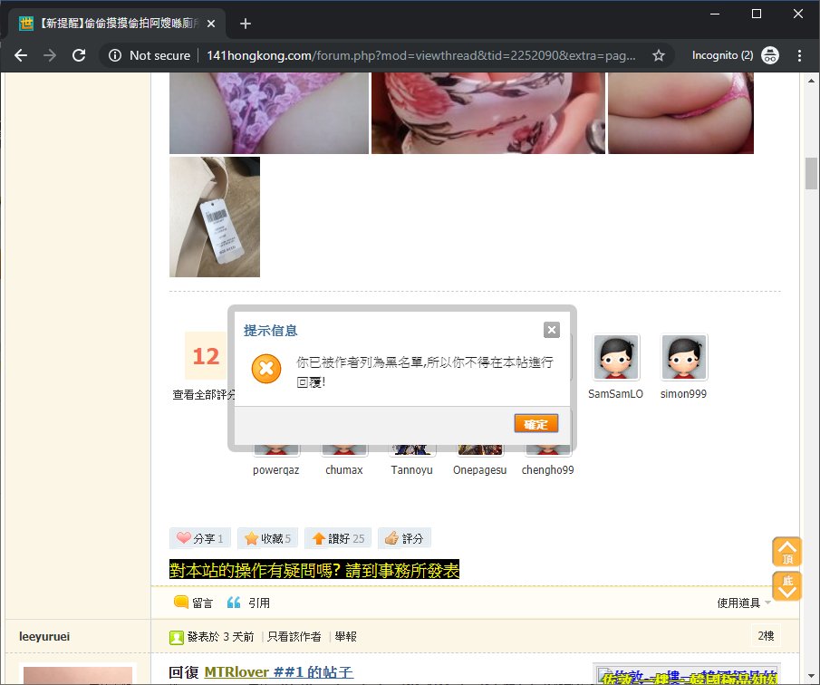Jump to bottom with 底 button

pyautogui.click(x=786, y=585)
